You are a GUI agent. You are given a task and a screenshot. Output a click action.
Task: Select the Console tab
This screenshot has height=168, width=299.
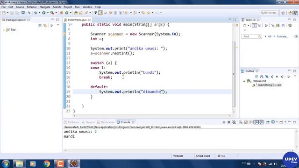(125, 122)
